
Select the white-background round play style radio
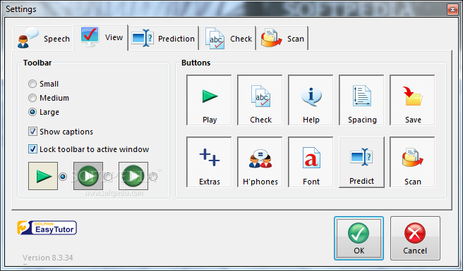153,177
